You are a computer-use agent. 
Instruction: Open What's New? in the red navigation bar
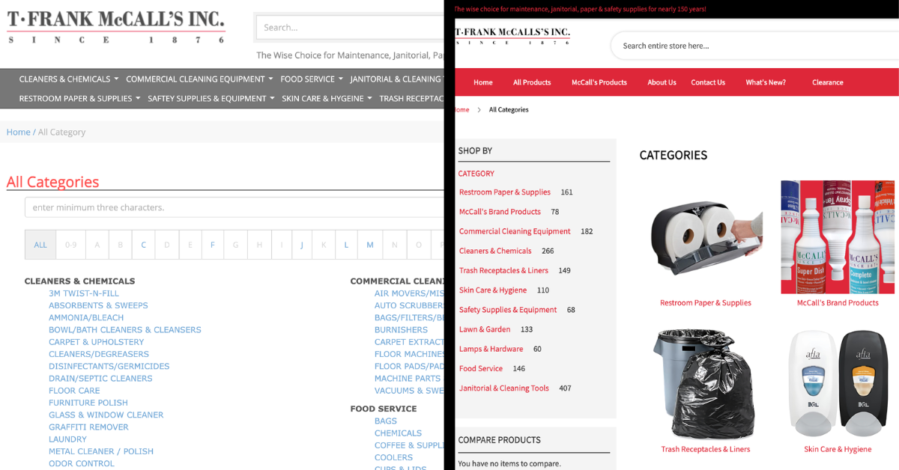point(766,82)
